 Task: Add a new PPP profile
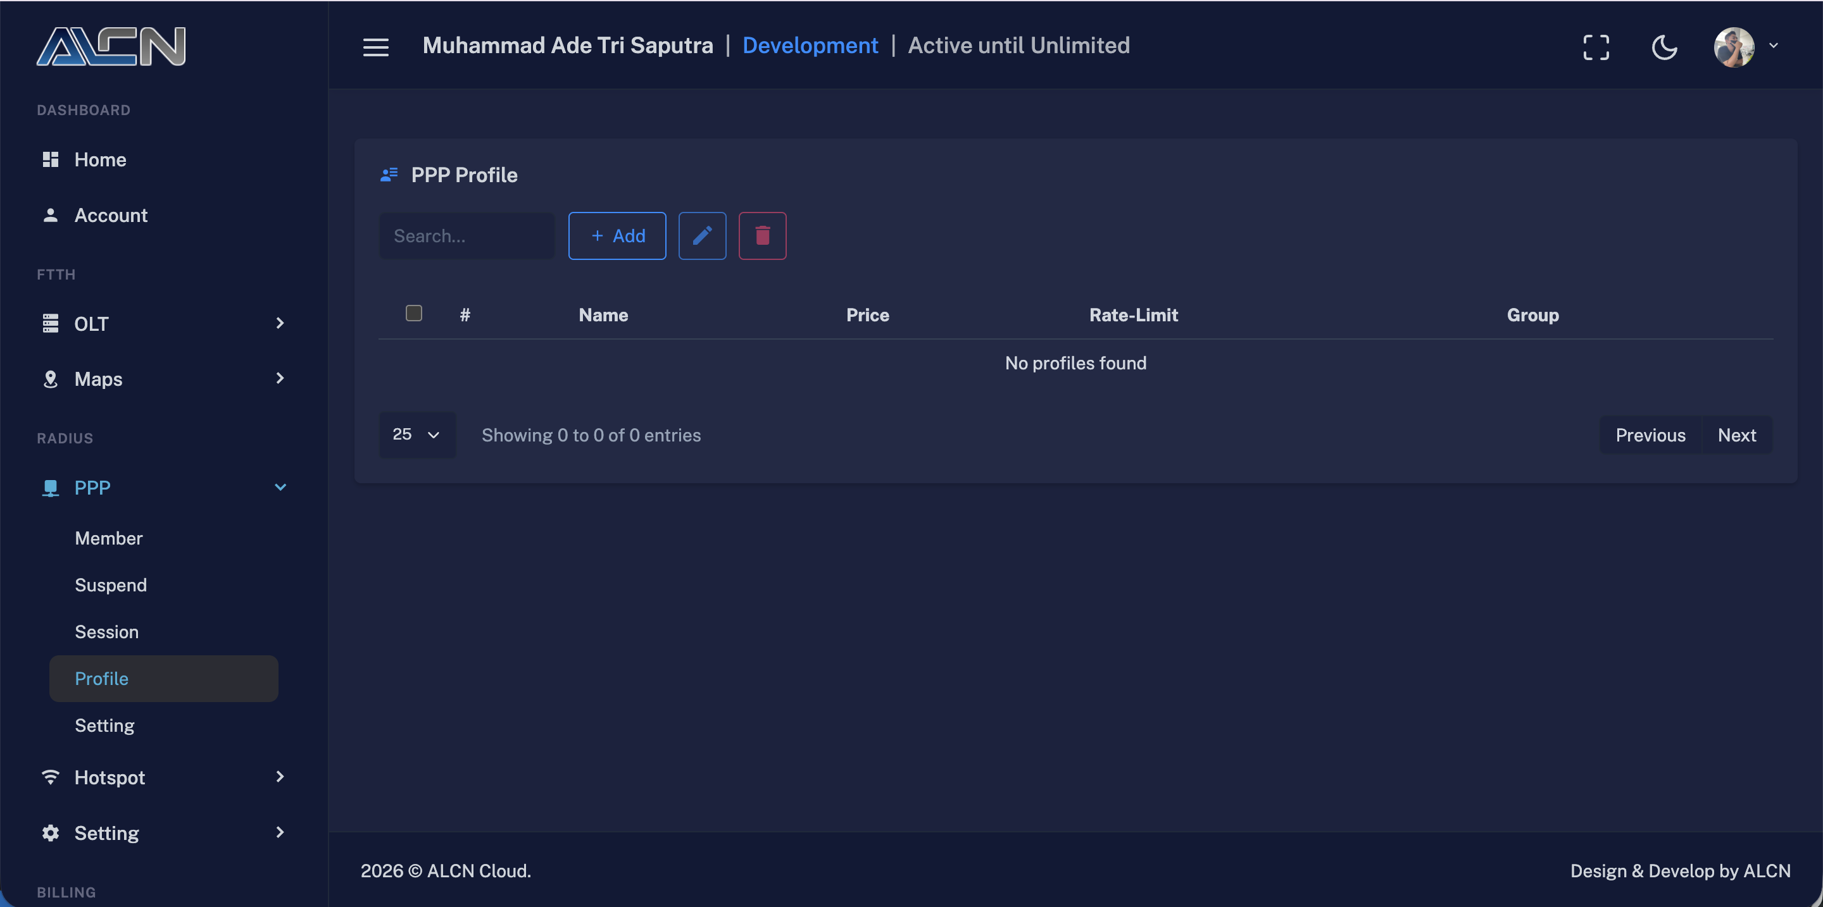tap(617, 235)
